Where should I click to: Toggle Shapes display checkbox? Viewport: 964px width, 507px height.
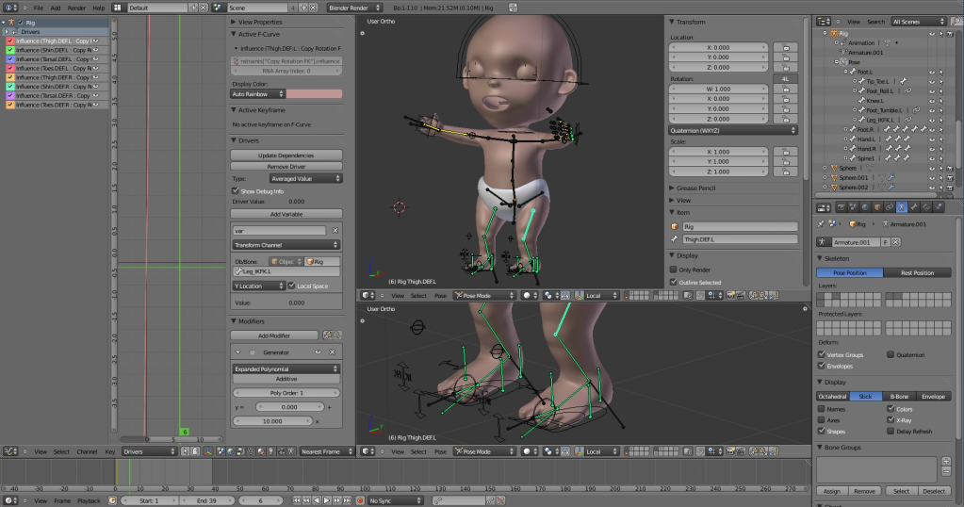[822, 431]
